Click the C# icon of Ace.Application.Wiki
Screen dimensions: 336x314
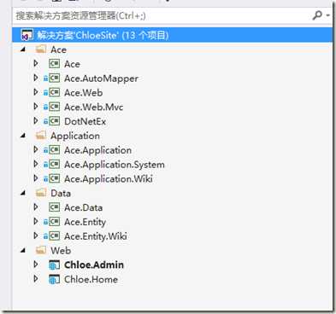(54, 178)
